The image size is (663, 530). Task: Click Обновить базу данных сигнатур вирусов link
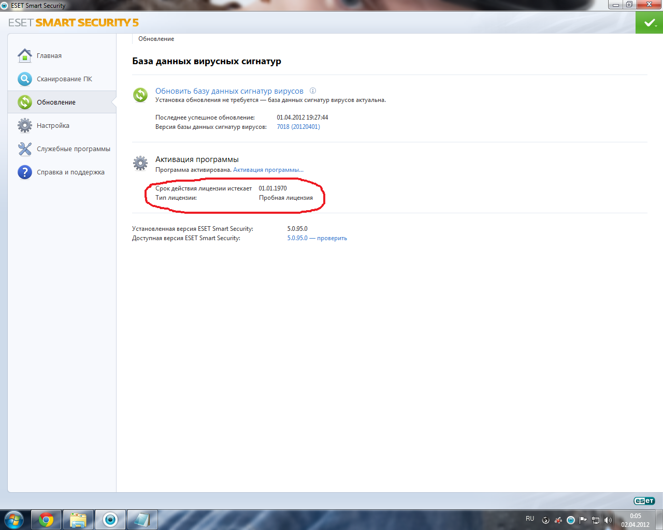tap(229, 91)
